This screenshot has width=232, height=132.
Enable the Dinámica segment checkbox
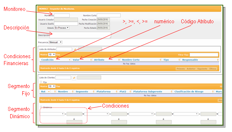(x=41, y=107)
